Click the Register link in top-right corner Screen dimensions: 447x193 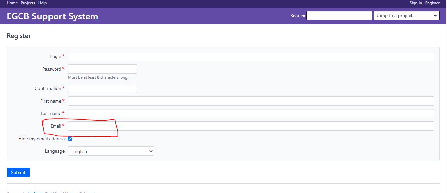432,3
